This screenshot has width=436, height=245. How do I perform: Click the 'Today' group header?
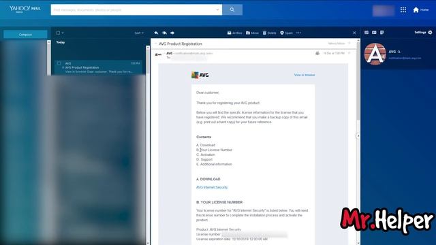[61, 42]
